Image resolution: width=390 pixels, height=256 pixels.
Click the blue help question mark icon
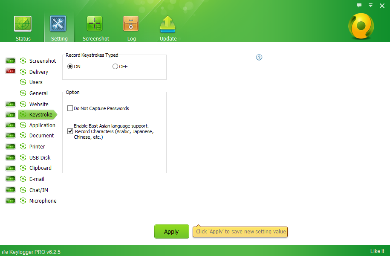tap(259, 57)
